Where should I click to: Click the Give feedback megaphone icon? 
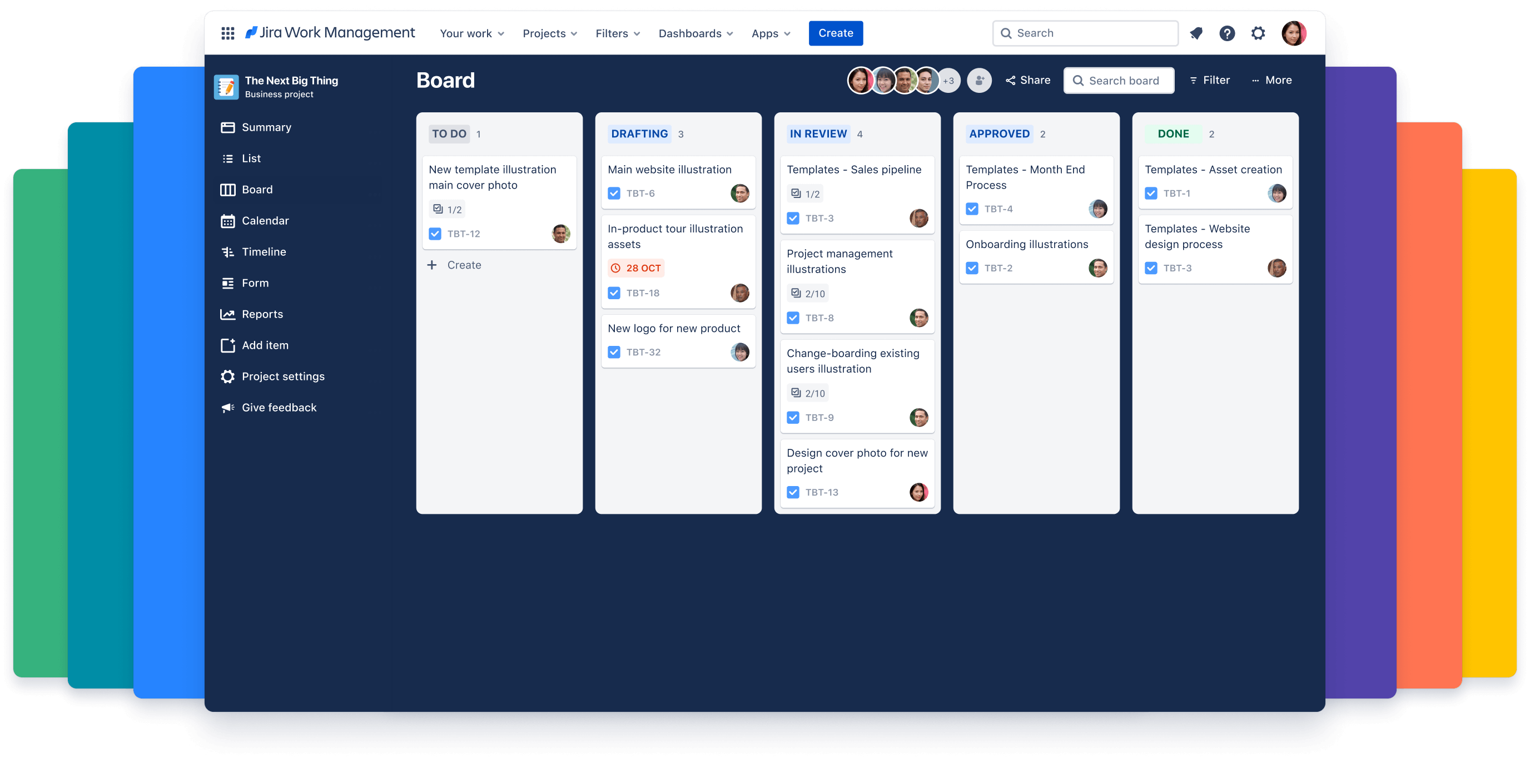(226, 408)
